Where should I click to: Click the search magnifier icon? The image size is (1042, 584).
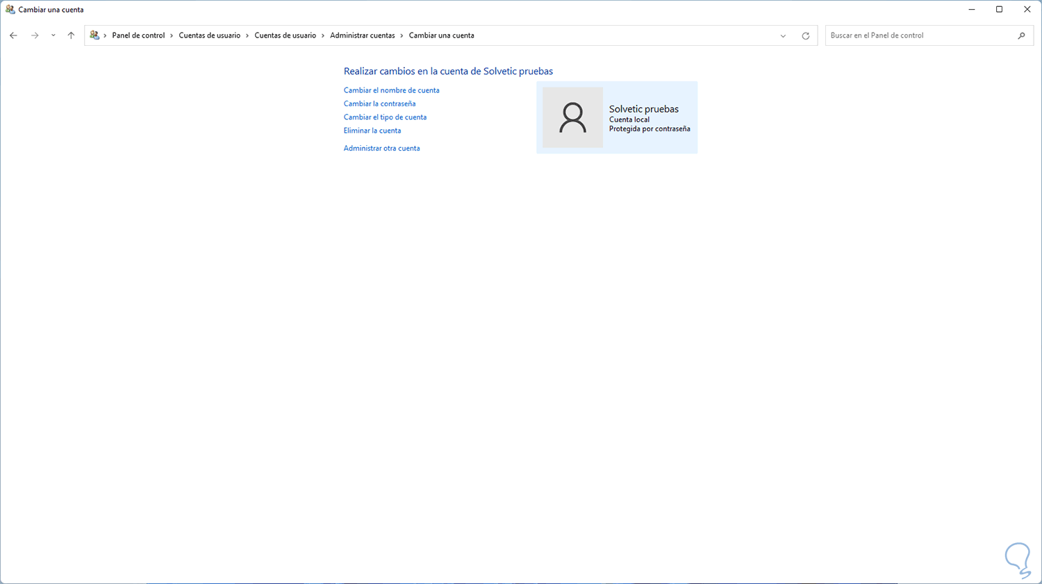coord(1021,36)
